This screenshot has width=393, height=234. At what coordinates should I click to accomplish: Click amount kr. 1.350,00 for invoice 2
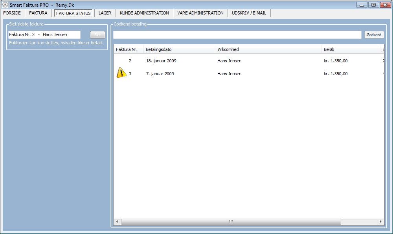tap(336, 61)
